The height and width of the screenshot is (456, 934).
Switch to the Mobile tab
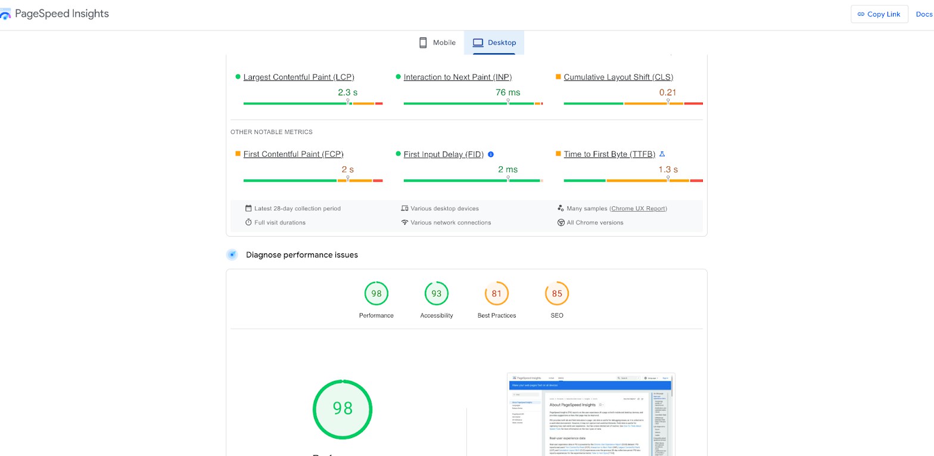coord(437,42)
